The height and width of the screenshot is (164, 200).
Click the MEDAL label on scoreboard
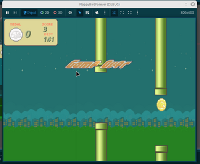[15, 24]
